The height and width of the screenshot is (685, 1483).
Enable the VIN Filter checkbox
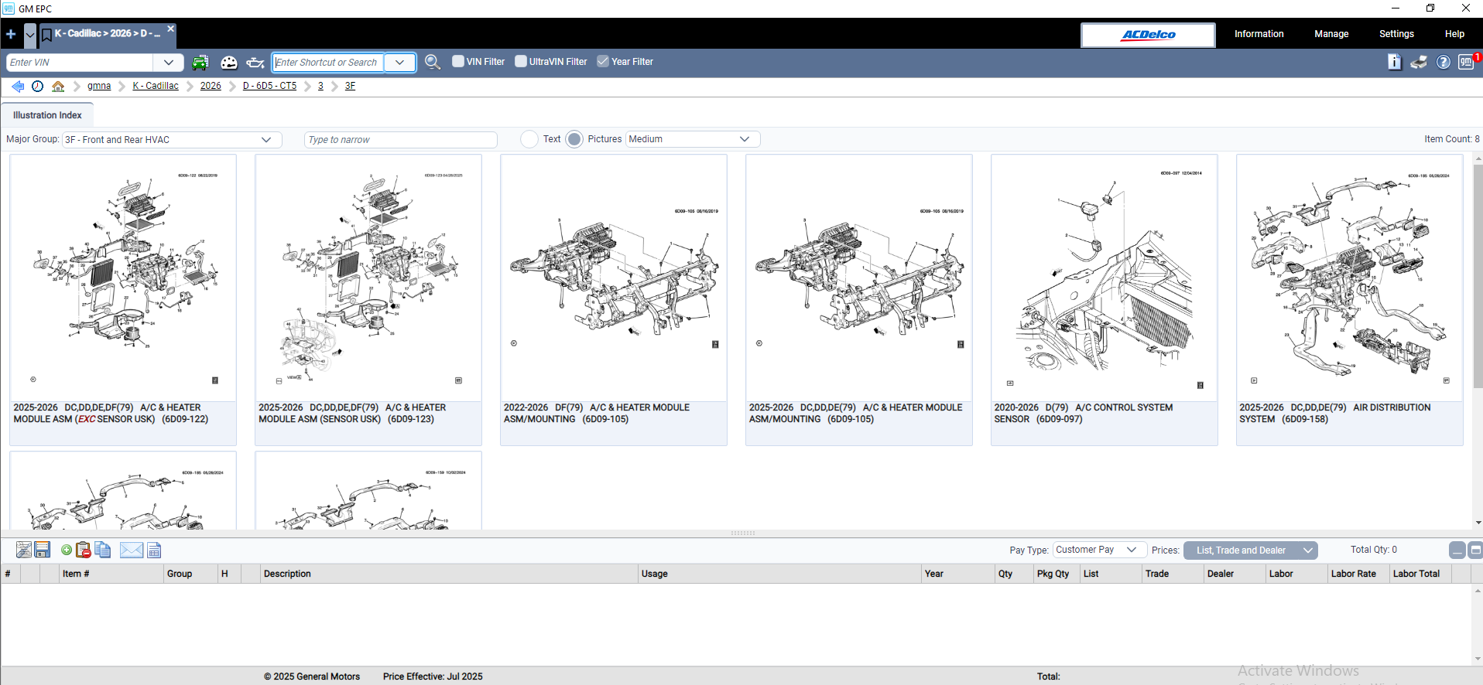(x=458, y=62)
